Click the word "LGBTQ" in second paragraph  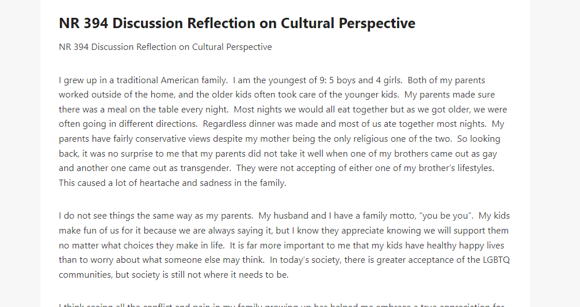[x=497, y=260]
